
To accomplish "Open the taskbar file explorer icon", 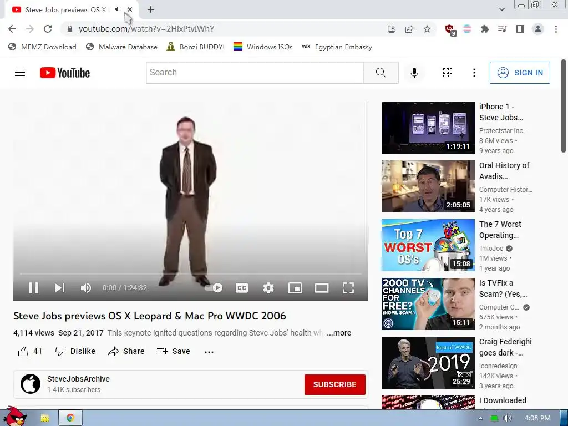I will click(x=44, y=418).
